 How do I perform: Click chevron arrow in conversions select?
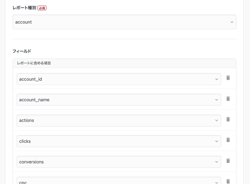(217, 162)
